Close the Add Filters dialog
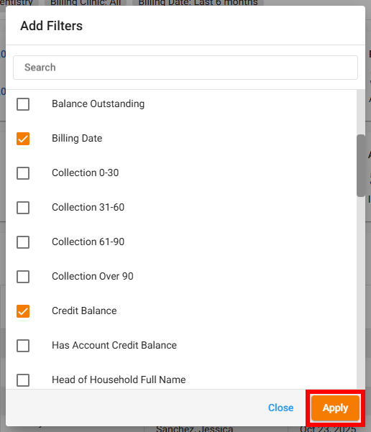 click(x=280, y=408)
